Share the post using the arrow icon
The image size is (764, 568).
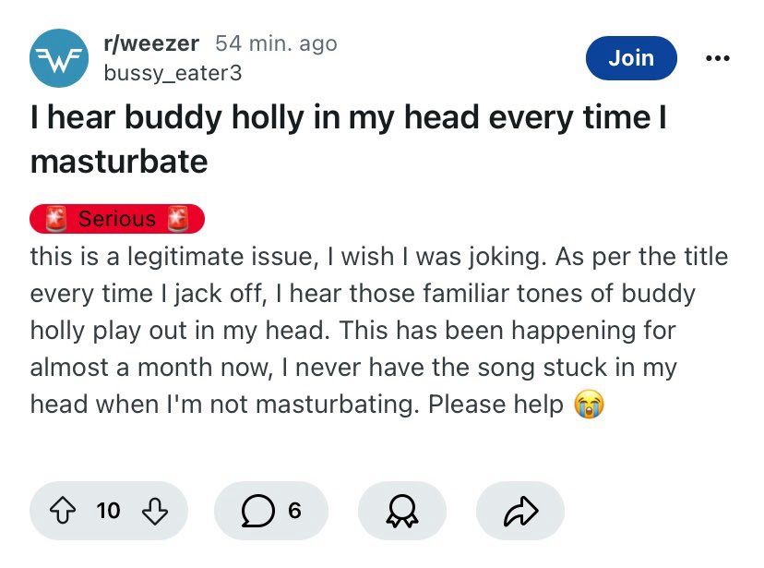coord(519,511)
